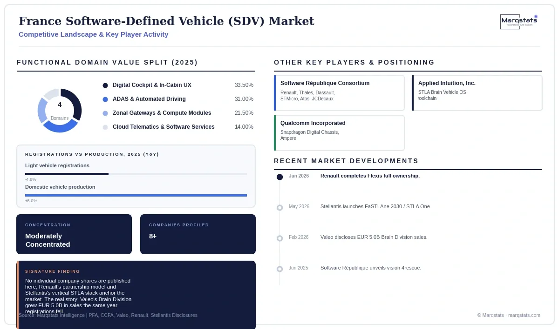Click the 'Zonal Gateways & Compute Modules' label
Viewport: 559px width, 329px height.
click(x=162, y=113)
